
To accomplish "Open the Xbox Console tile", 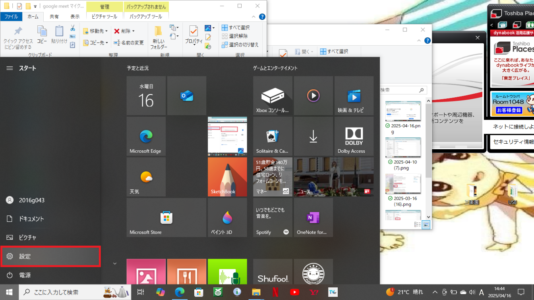I will coord(273,96).
